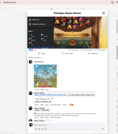The width and height of the screenshot is (118, 134).
Task: Click the Komentari comment button
Action: pos(67,53)
